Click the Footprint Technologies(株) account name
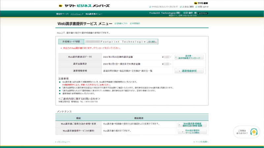Image resolution: width=264 pixels, height=148 pixels. point(165,13)
